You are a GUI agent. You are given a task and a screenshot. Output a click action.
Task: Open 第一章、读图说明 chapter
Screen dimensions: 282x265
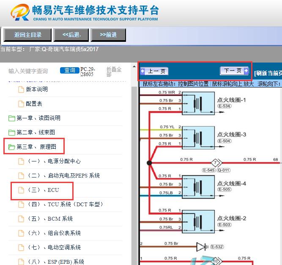(x=38, y=118)
